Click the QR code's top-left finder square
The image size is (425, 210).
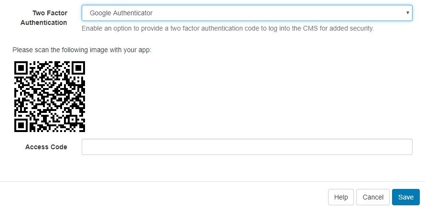pyautogui.click(x=22, y=68)
